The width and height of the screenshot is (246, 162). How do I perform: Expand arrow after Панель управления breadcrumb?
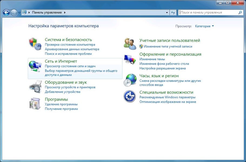65,12
